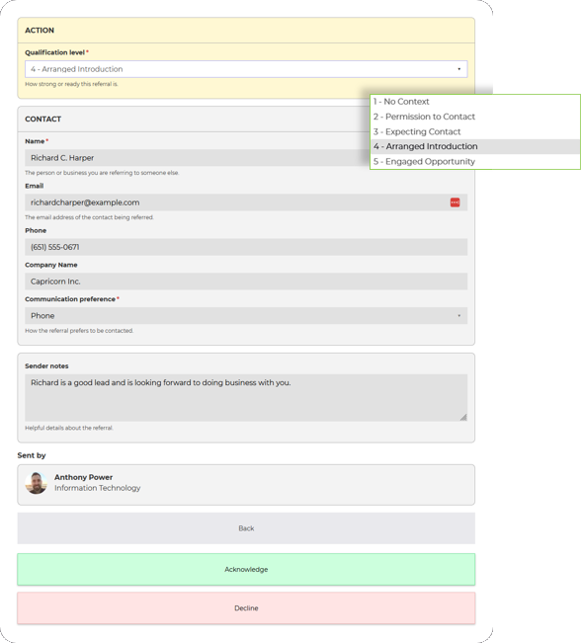The image size is (581, 643).
Task: Click 'Helpful details about the referral.' hint
Action: 69,428
